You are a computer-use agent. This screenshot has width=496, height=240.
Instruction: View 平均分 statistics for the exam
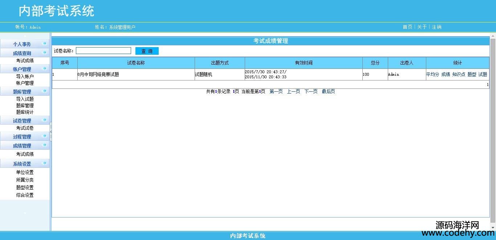pos(432,74)
